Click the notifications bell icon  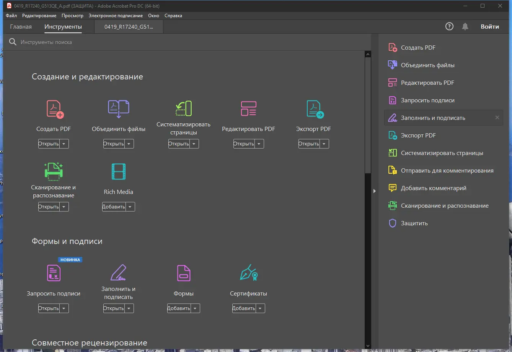coord(465,26)
